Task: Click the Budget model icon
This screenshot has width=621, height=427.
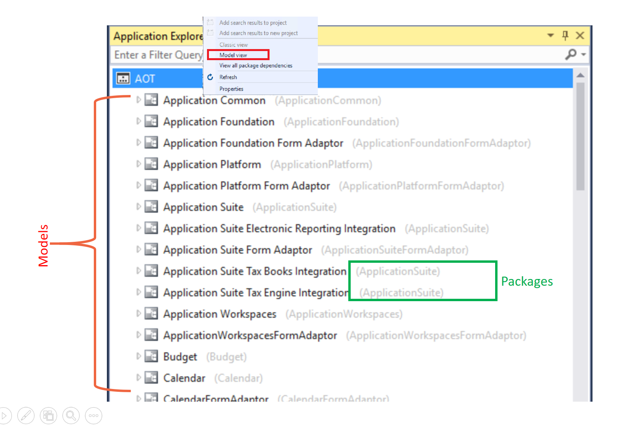Action: (x=151, y=356)
